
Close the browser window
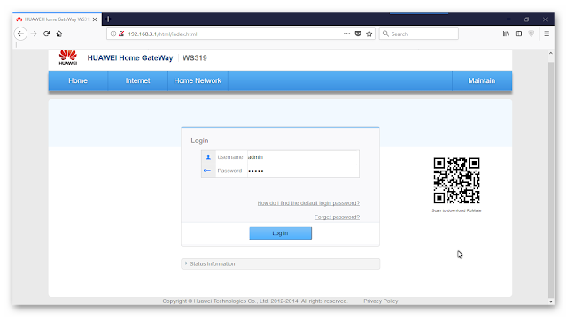[x=545, y=19]
